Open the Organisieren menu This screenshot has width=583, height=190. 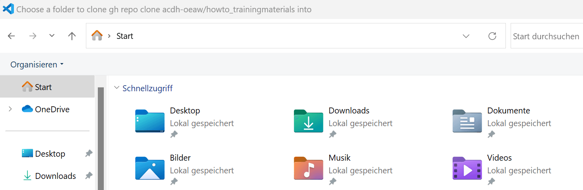click(37, 64)
